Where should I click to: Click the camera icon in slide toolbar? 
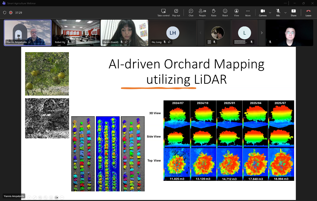(x=56, y=198)
